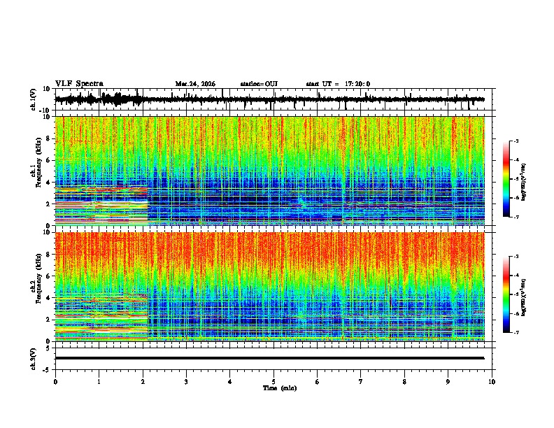Click the "-3" label on ch.2 color bar
This screenshot has width=554, height=428.
click(516, 257)
